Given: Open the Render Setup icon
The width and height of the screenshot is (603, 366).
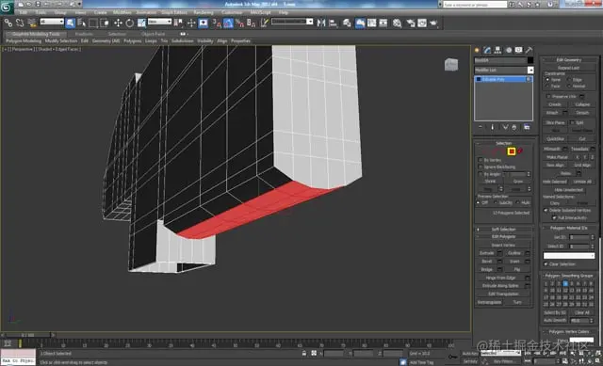Looking at the screenshot, I should pyautogui.click(x=411, y=23).
